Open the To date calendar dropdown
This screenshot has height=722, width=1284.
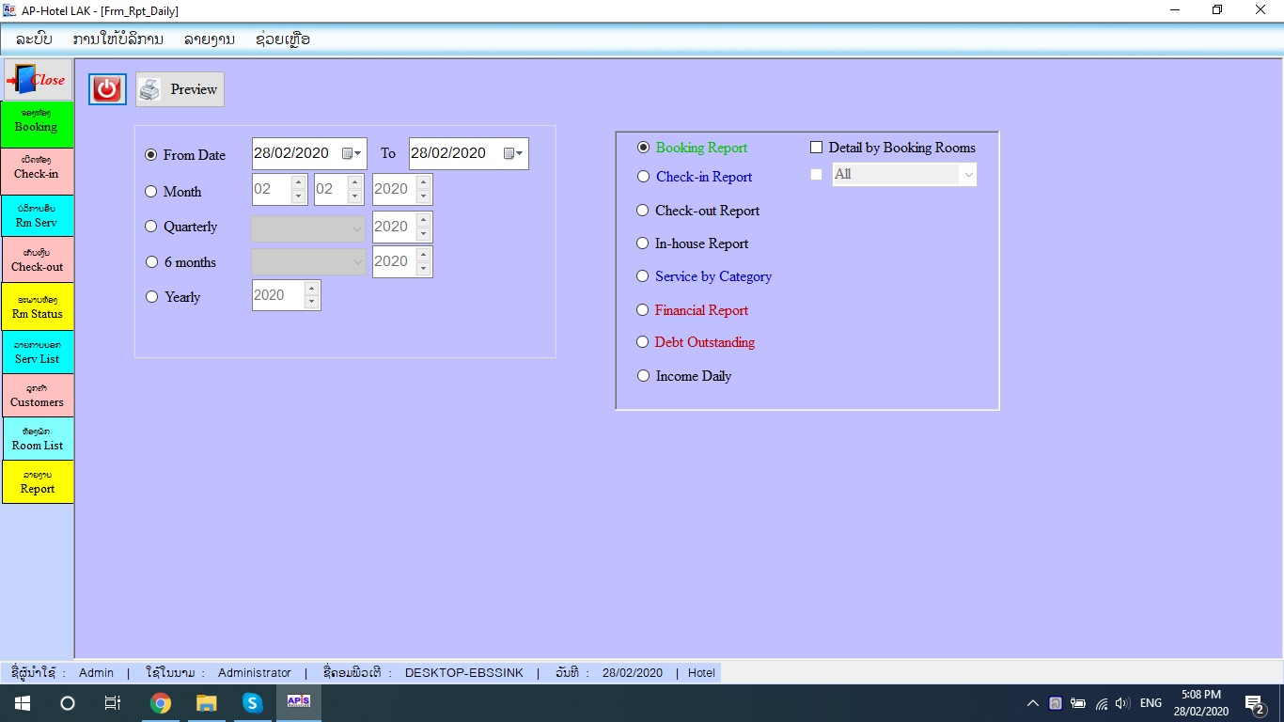tap(512, 153)
